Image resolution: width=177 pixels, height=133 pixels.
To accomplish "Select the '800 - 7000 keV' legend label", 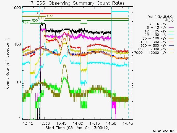I will (152, 49).
